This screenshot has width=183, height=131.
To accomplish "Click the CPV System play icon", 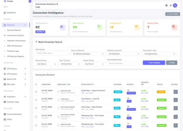I will [x=5, y=69].
